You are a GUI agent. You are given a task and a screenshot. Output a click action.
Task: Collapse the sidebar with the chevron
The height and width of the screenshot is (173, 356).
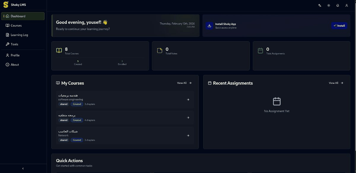coord(23,169)
